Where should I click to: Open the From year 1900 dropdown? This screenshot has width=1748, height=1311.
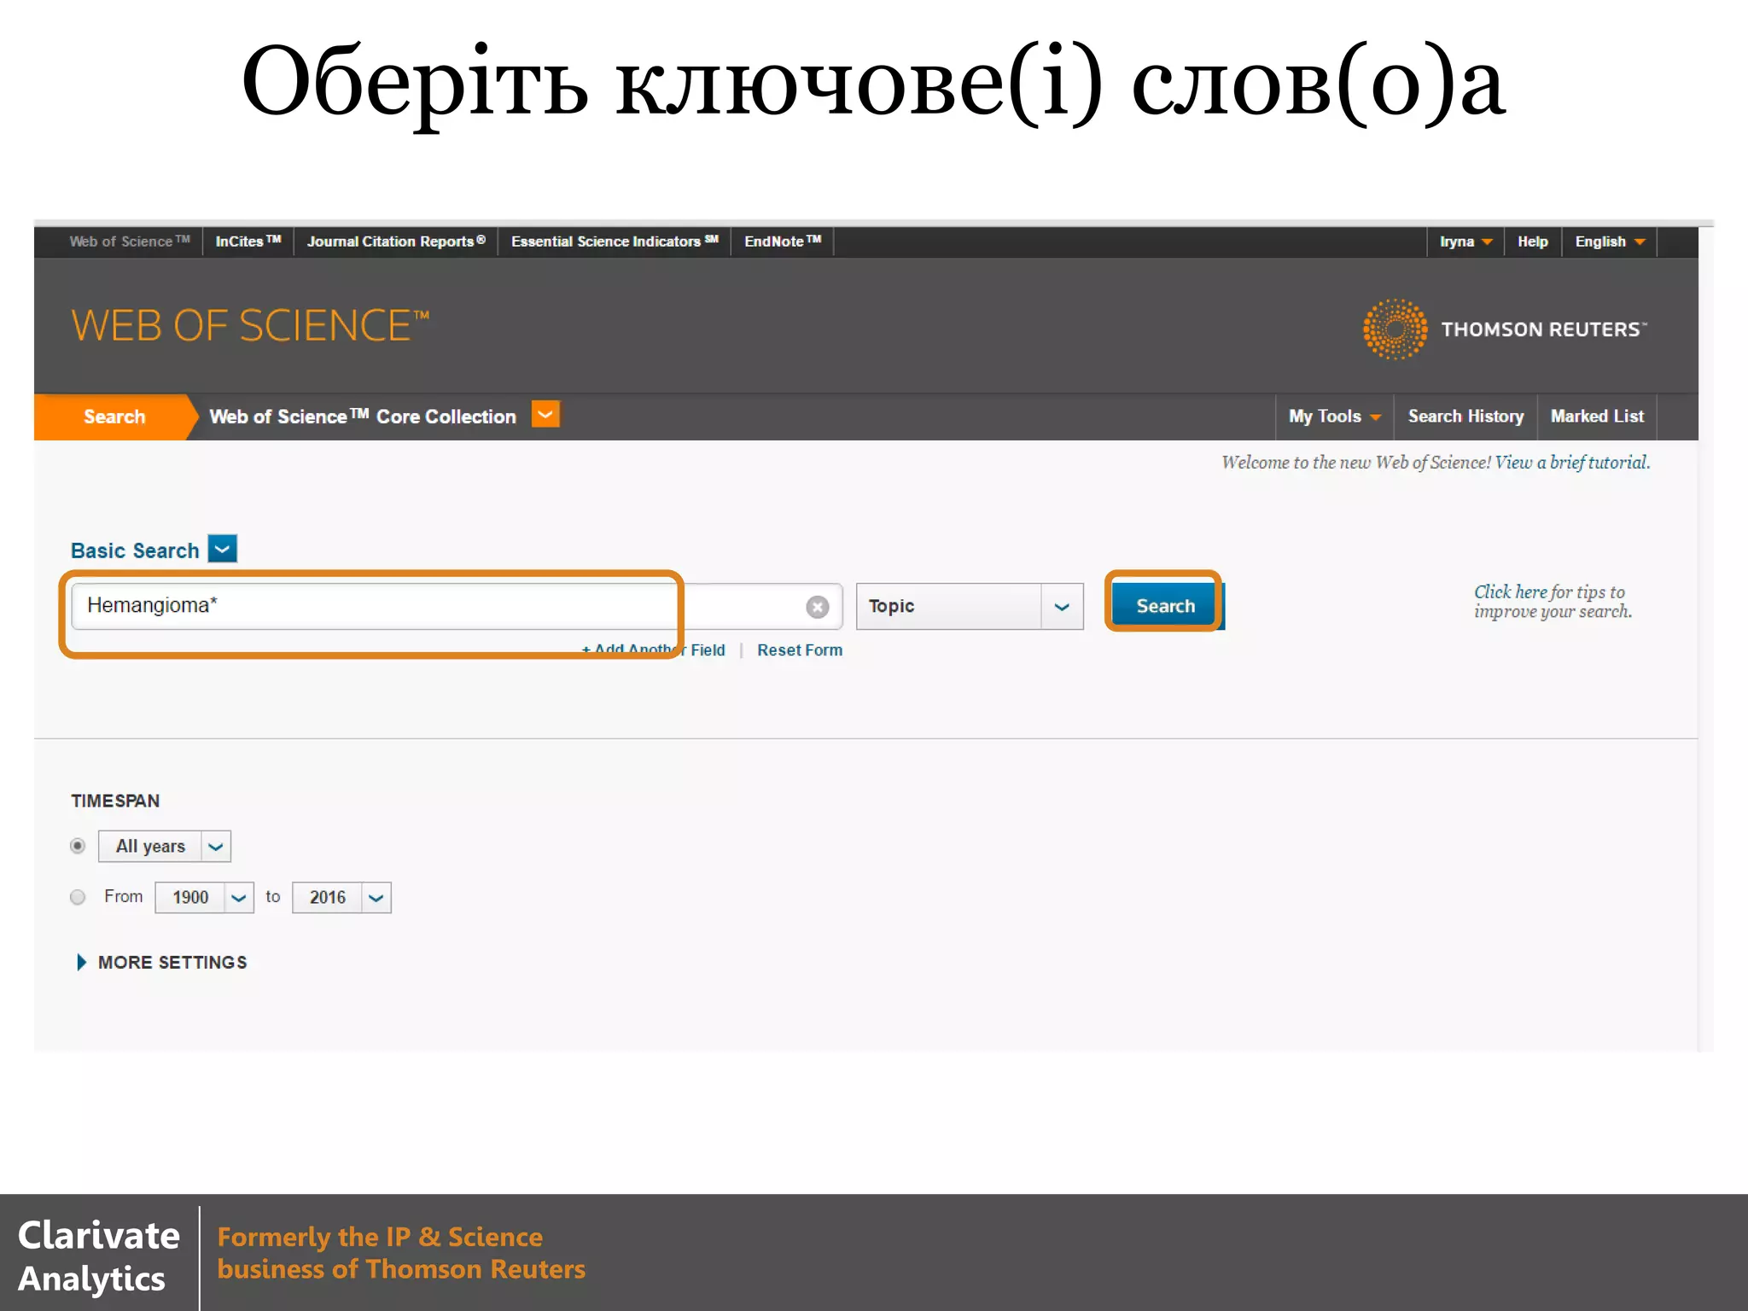click(204, 897)
